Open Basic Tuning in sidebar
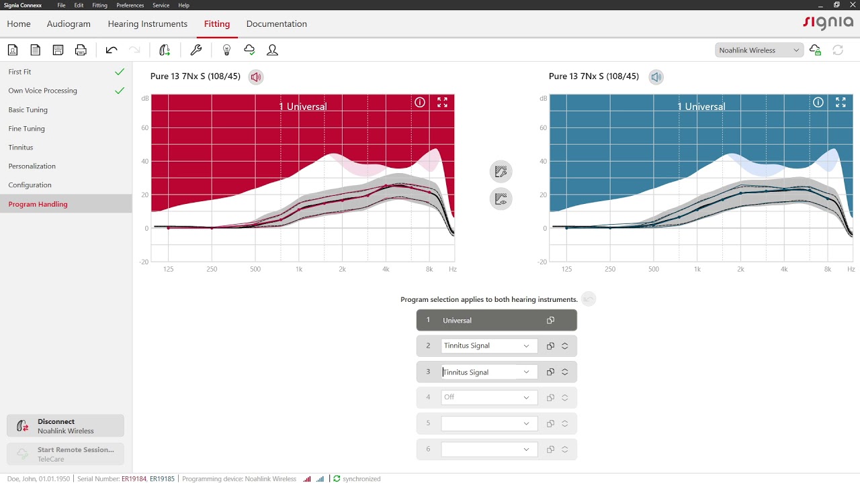Viewport: 860px width, 483px height. tap(66, 110)
